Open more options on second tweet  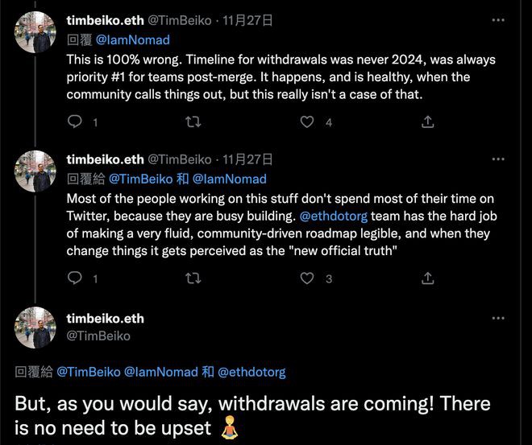[498, 160]
